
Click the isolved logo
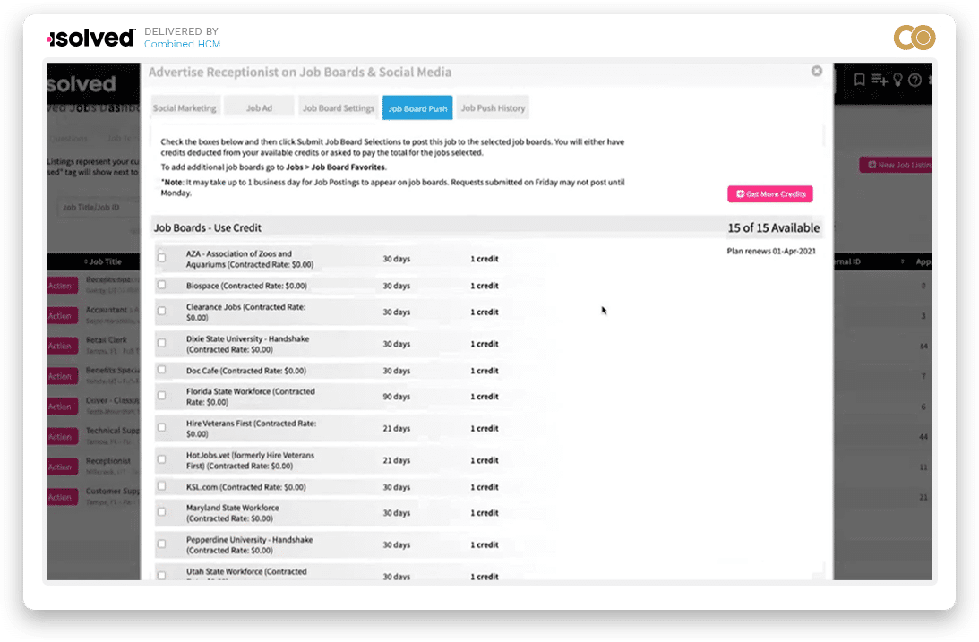point(90,39)
